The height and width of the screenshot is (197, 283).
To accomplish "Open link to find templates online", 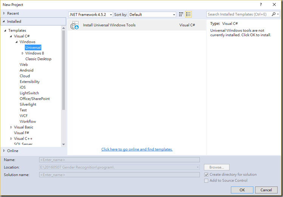I will coord(137,149).
